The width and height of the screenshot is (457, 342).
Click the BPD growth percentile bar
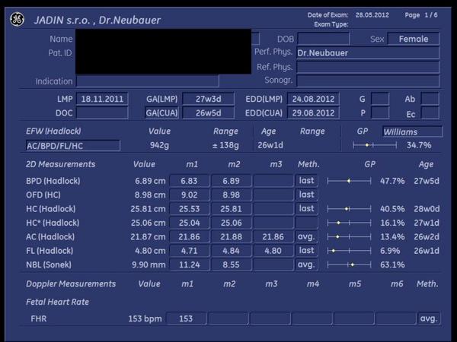pyautogui.click(x=349, y=181)
